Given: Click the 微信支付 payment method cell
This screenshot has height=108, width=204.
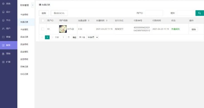Looking at the screenshot, I should tap(119, 29).
